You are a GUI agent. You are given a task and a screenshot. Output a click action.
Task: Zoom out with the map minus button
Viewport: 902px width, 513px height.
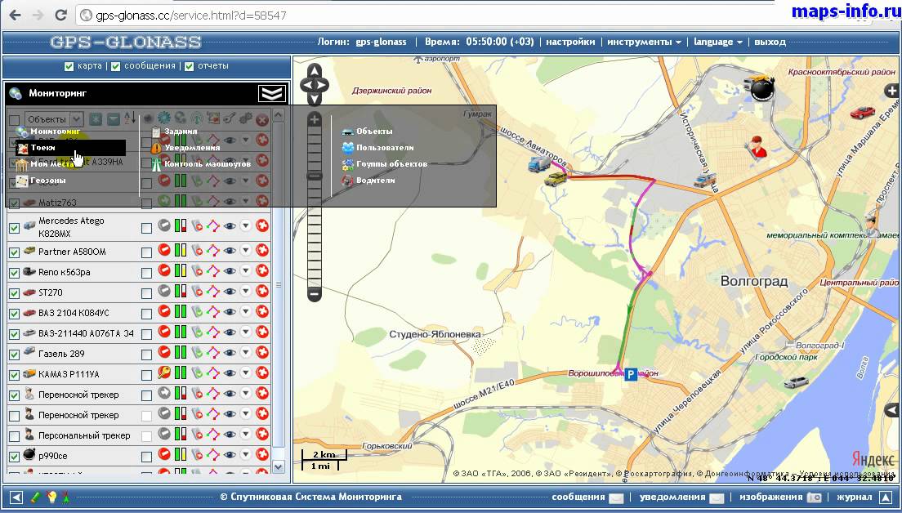coord(314,294)
